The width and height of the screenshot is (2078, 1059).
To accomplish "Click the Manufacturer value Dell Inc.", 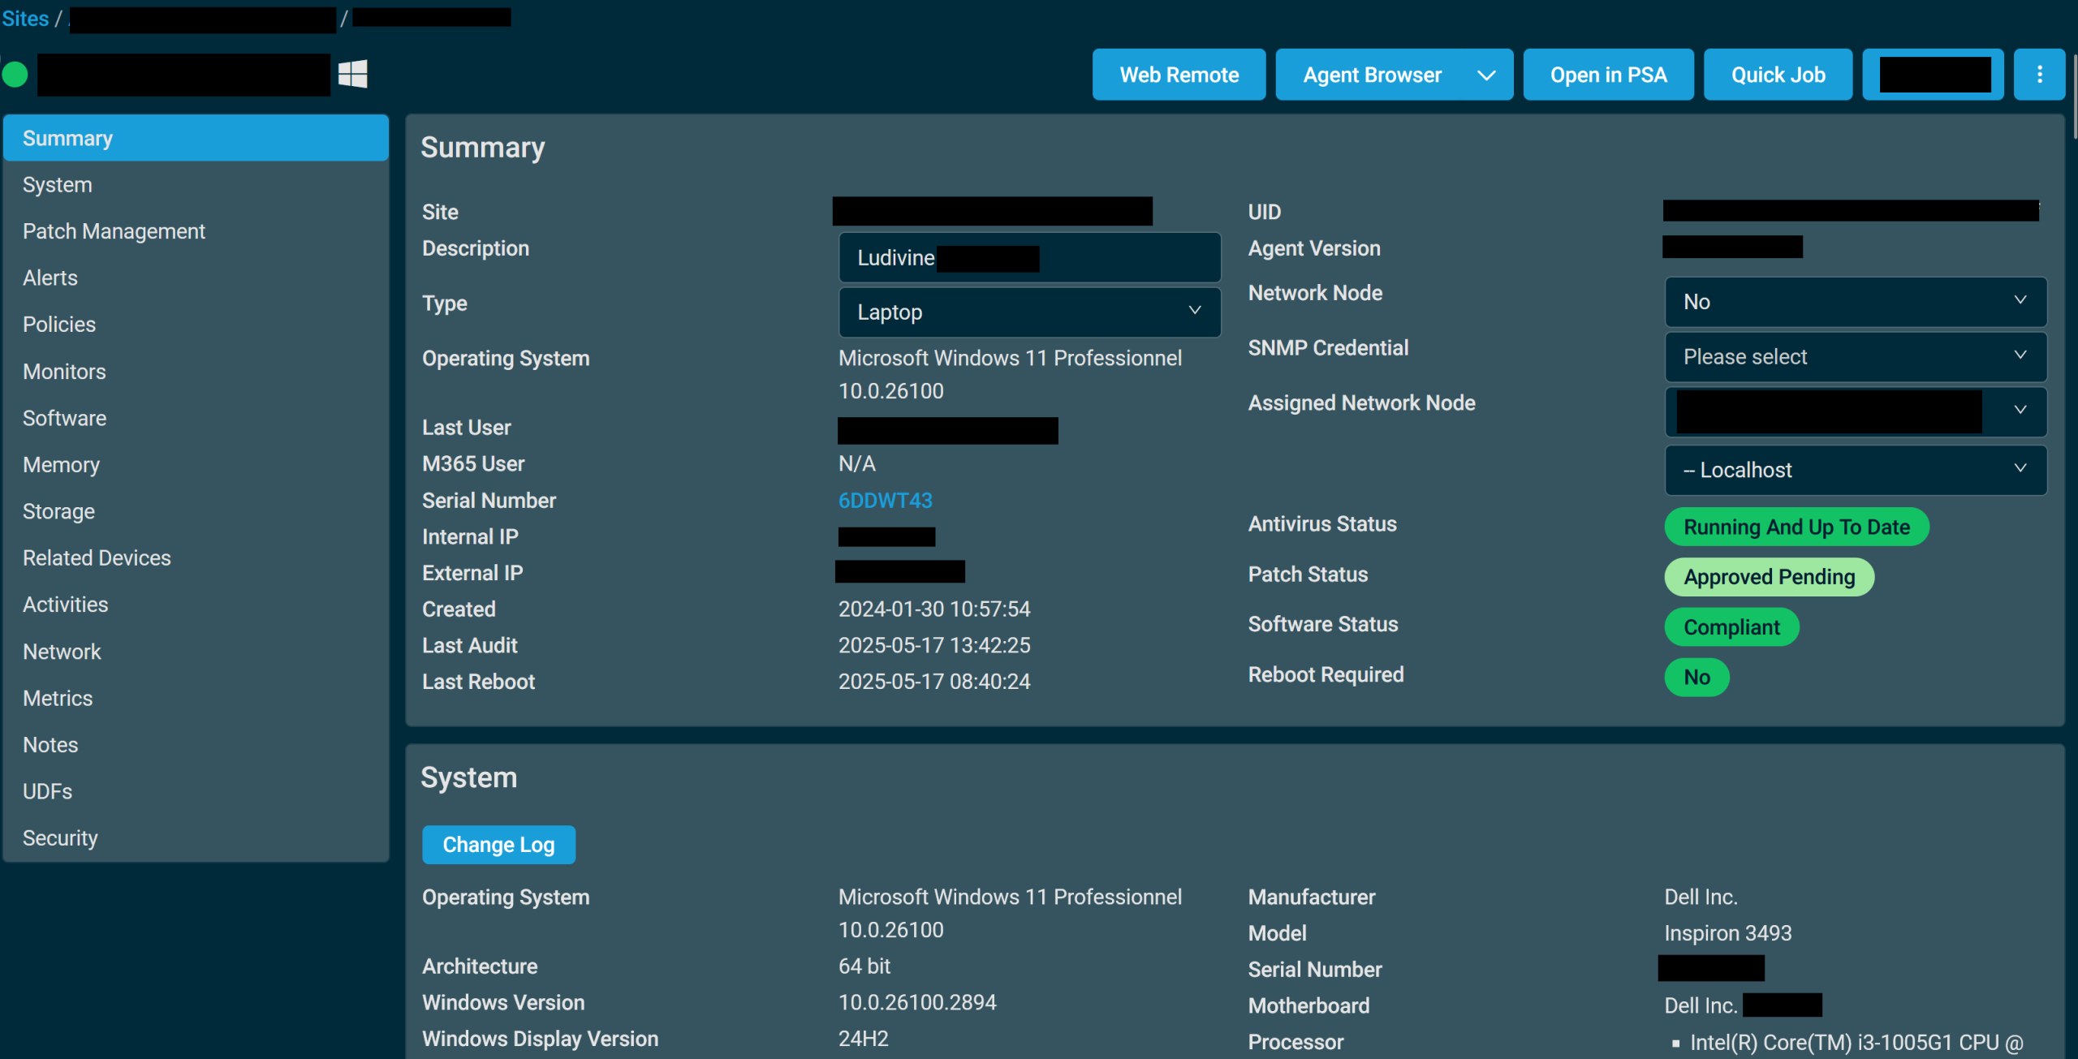I will 1701,898.
